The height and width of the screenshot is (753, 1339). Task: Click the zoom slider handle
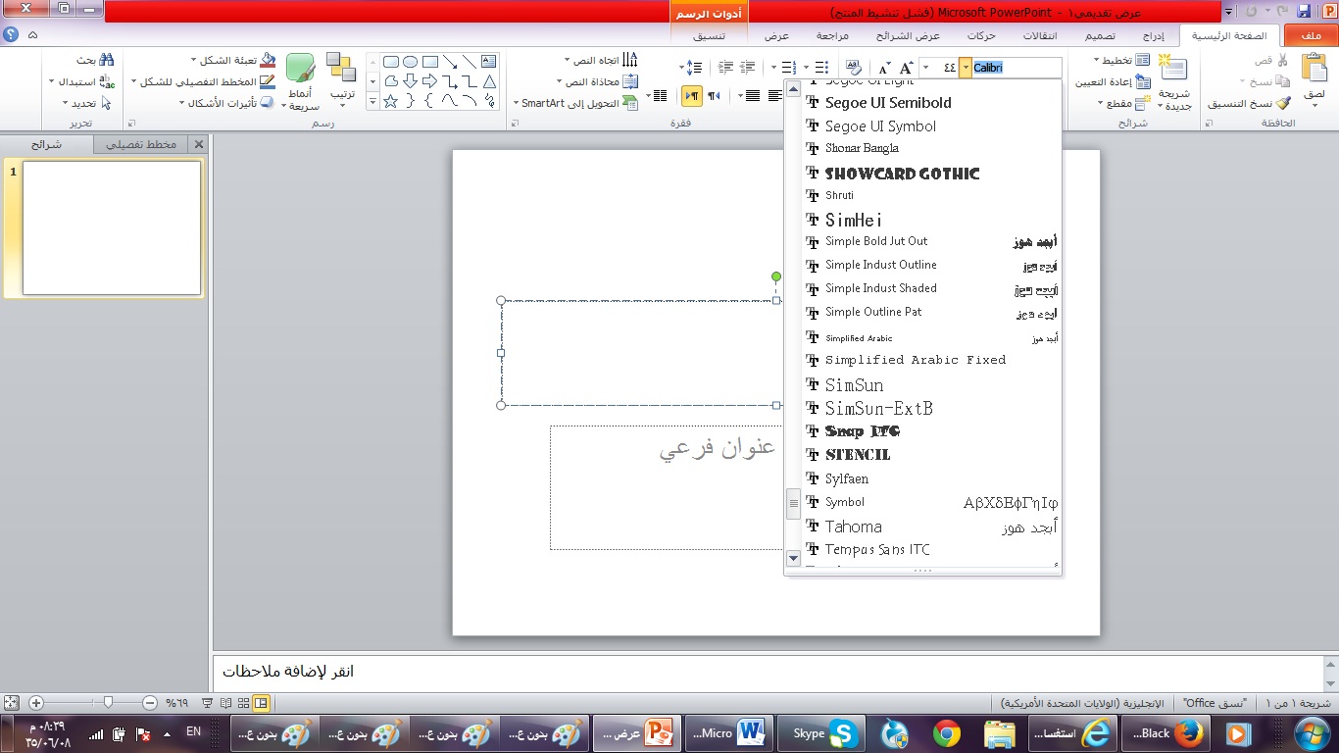pyautogui.click(x=108, y=703)
